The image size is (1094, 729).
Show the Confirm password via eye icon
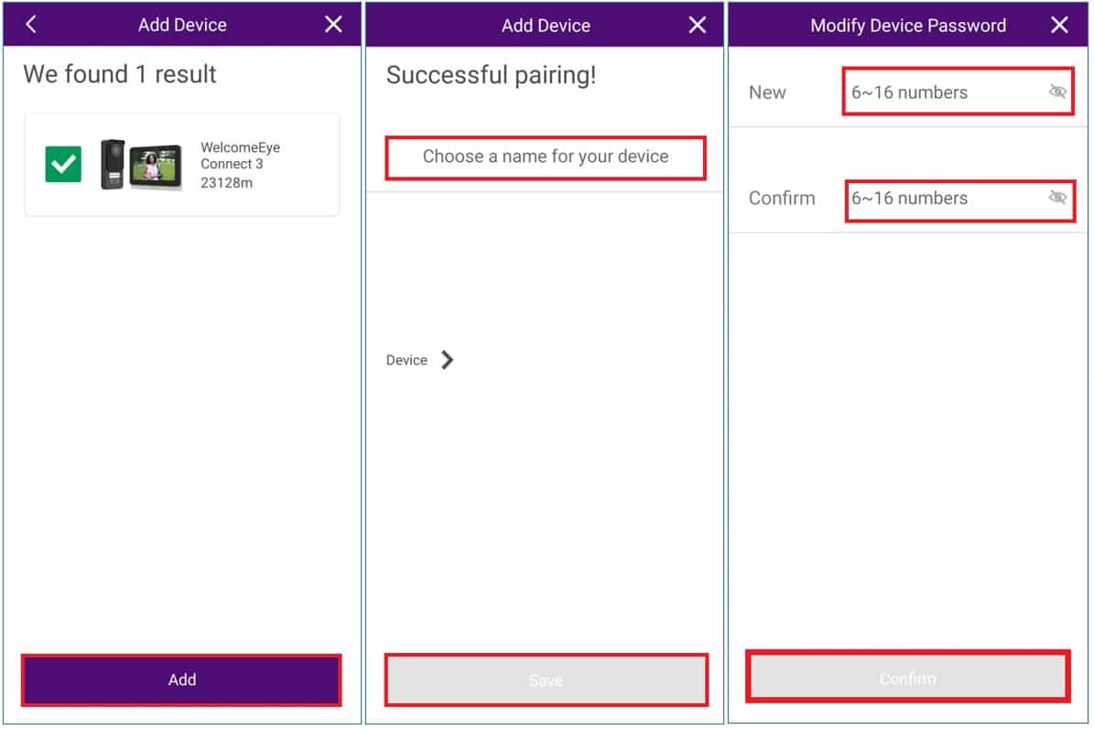pos(1057,198)
